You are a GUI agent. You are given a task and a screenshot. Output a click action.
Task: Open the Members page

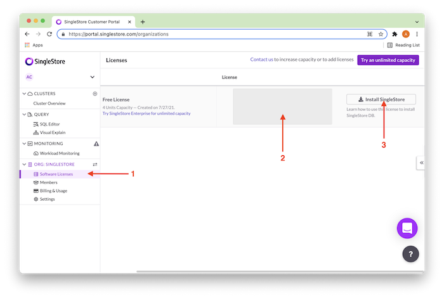[45, 182]
